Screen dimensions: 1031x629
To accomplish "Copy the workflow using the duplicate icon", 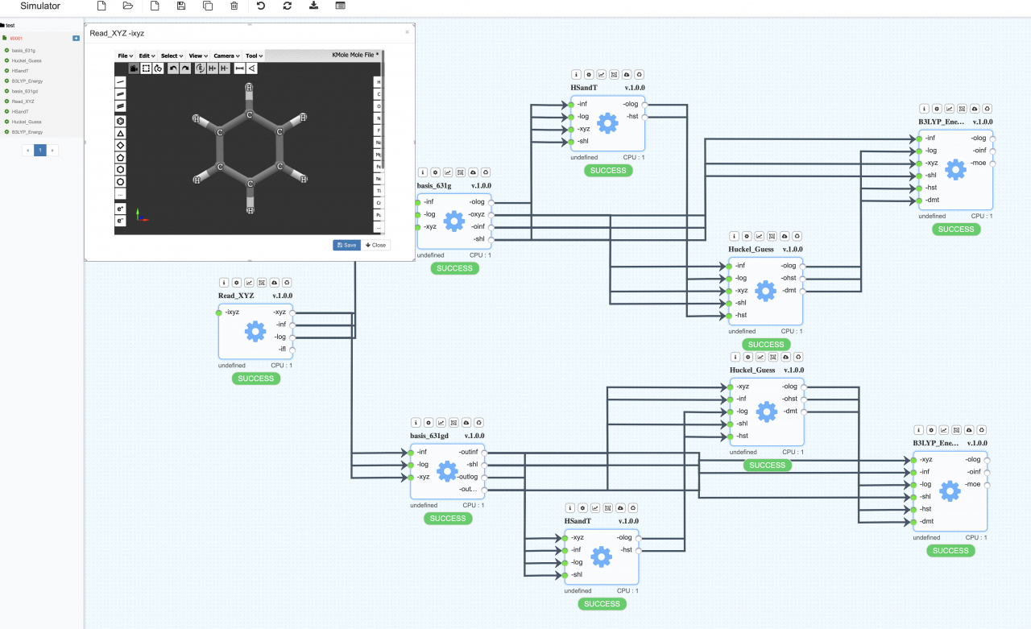I will coord(208,6).
